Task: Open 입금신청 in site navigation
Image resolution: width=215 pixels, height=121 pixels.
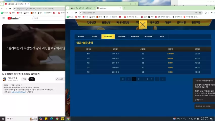Action: [x=91, y=23]
